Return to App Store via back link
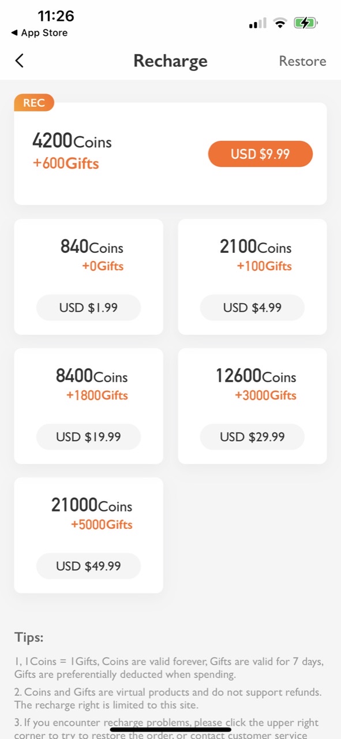 39,33
